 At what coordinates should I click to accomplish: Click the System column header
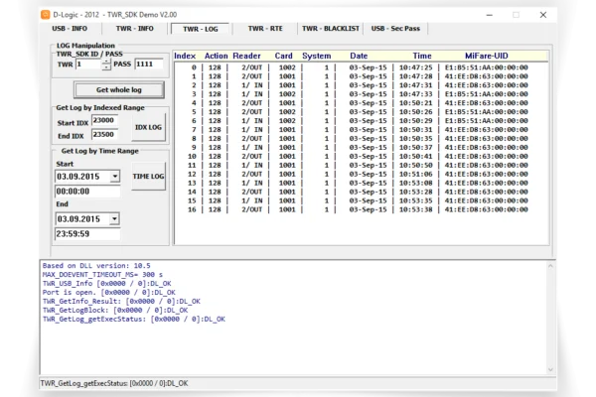pos(316,56)
